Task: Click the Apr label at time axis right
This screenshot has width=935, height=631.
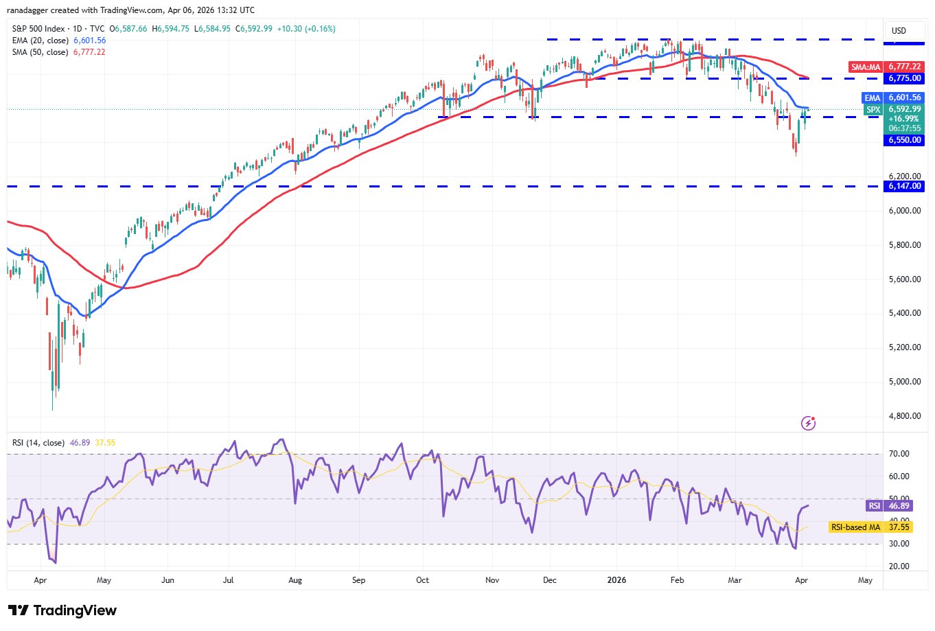Action: 801,580
